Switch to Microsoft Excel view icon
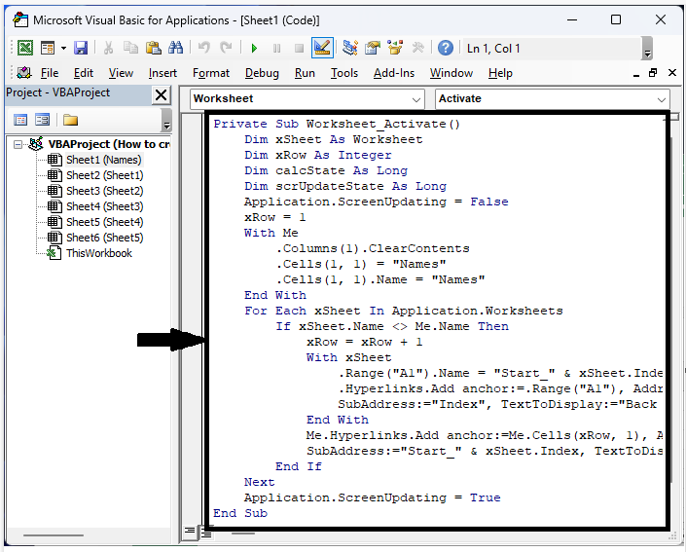686x552 pixels. tap(25, 48)
